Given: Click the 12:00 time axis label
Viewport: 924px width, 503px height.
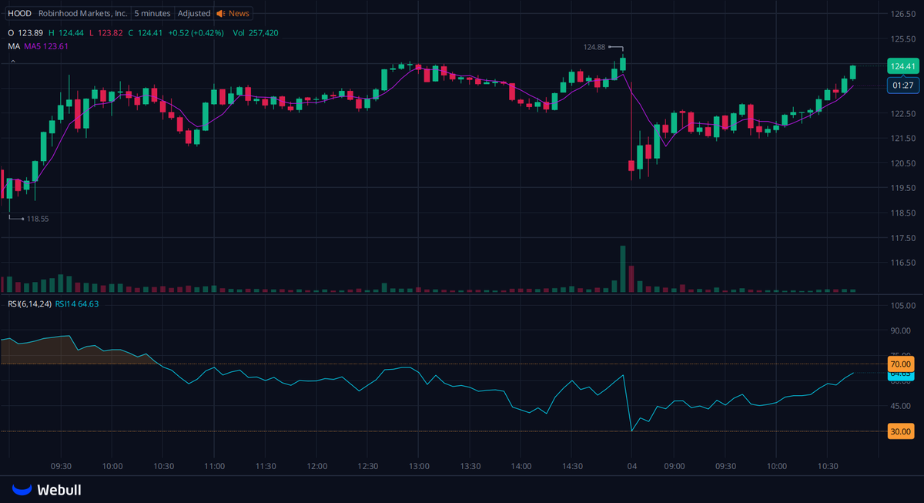Looking at the screenshot, I should [x=317, y=466].
